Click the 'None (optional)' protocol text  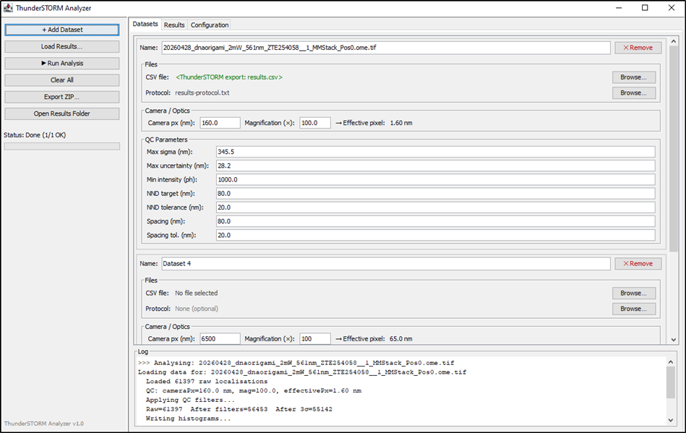pos(197,309)
